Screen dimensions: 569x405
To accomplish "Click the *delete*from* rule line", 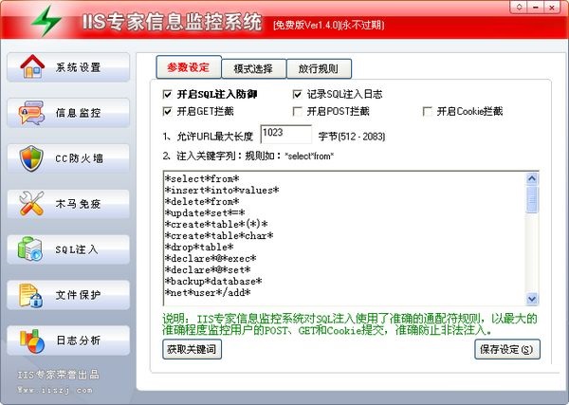I will [202, 201].
